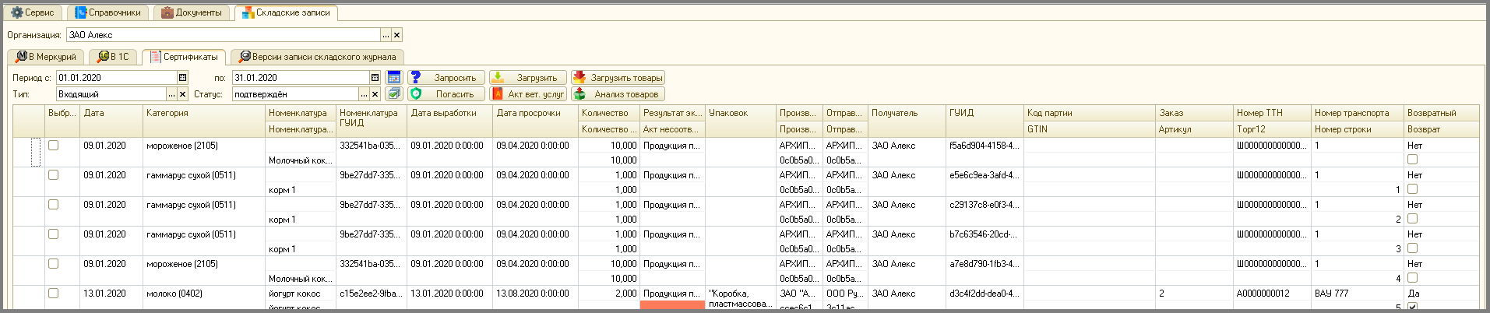Image resolution: width=1490 pixels, height=313 pixels.
Task: Tick the select checkbox for row f5a6d904-4158
Action: pos(54,146)
